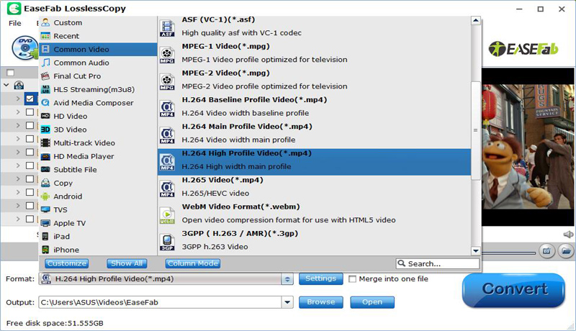Click Browse for output folder
The height and width of the screenshot is (331, 576).
pos(320,302)
